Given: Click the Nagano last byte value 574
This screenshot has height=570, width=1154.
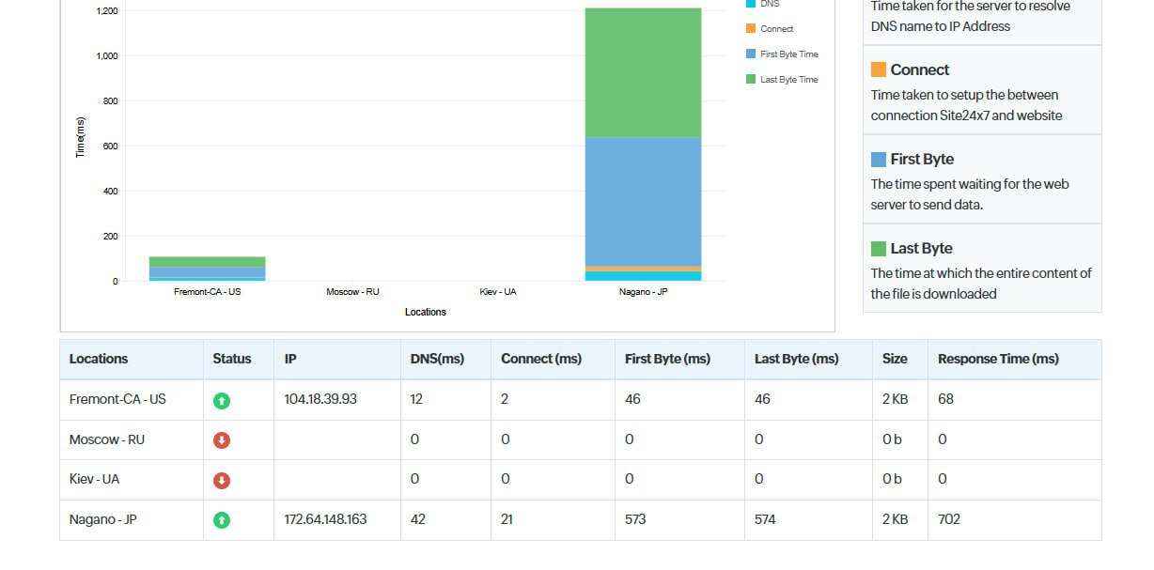Looking at the screenshot, I should [765, 519].
